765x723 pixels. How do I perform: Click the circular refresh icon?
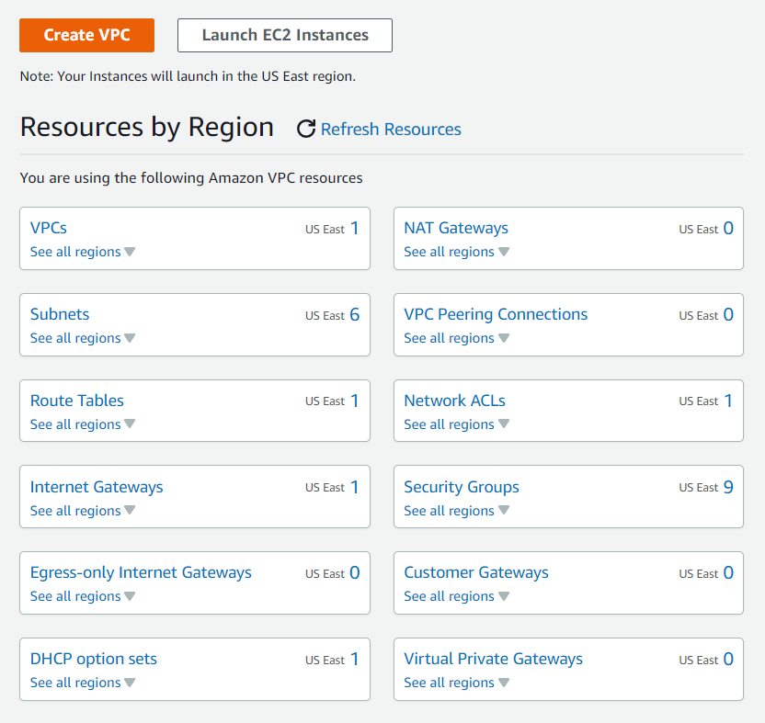point(306,129)
